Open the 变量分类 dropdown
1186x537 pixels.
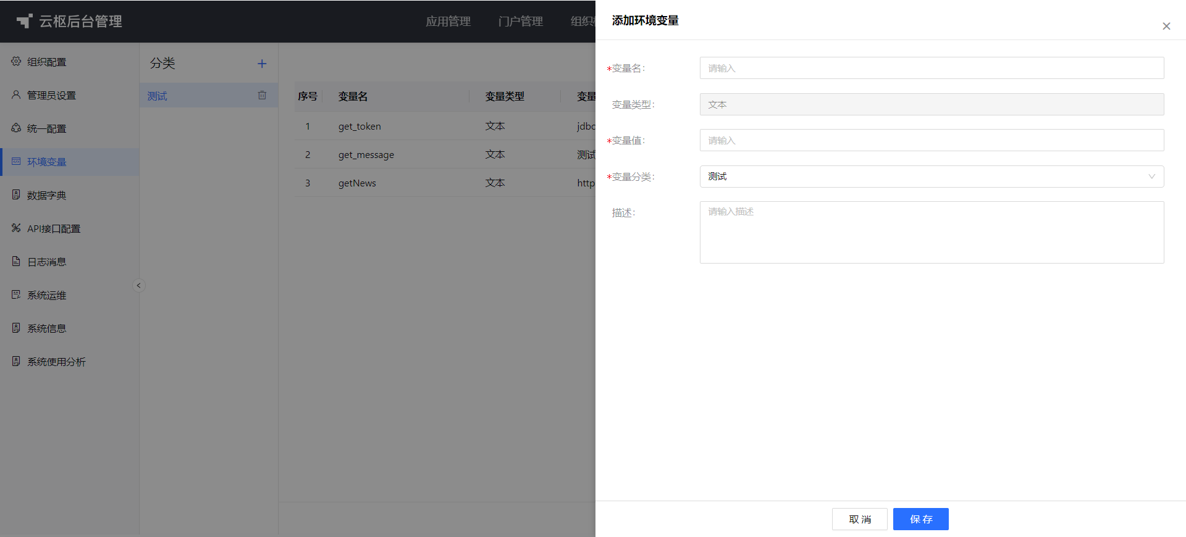click(932, 177)
